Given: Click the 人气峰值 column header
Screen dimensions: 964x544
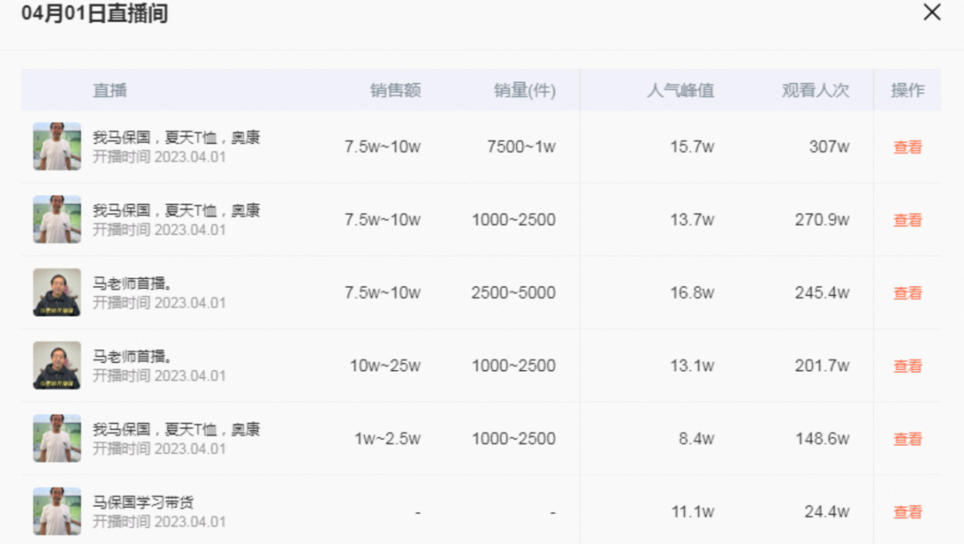Looking at the screenshot, I should tap(680, 91).
